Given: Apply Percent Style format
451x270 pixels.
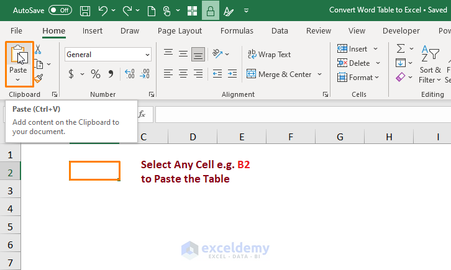Looking at the screenshot, I should (96, 74).
